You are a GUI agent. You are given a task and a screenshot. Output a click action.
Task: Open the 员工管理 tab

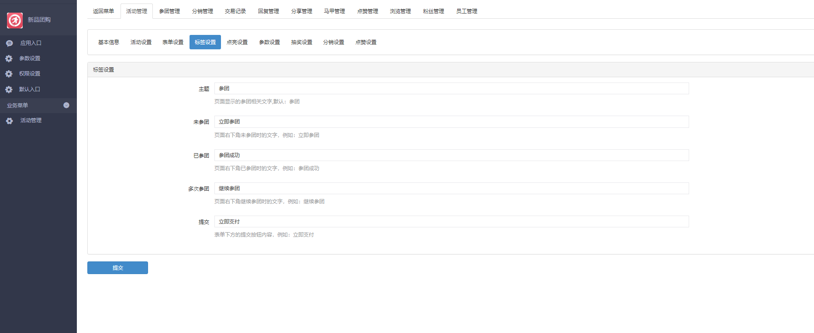pos(467,11)
